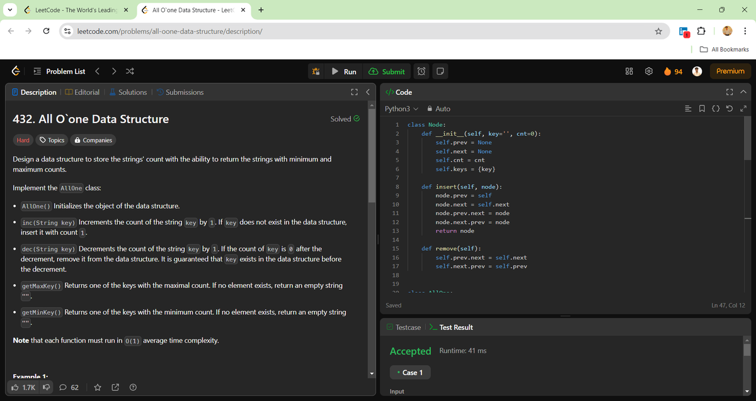Reset code to default icon

tap(729, 109)
